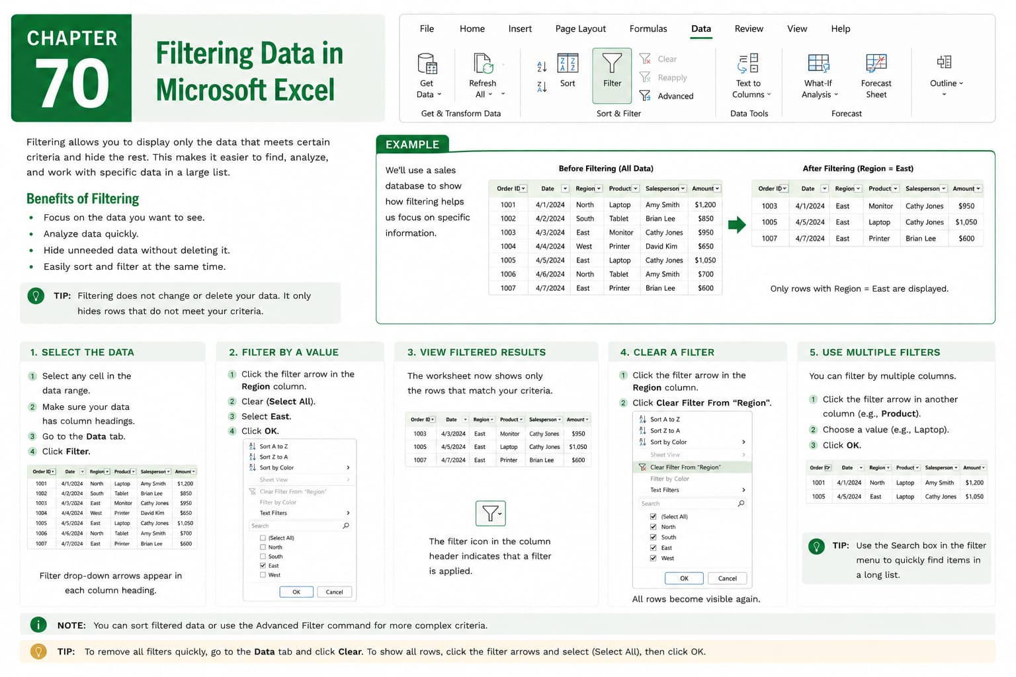Open Product filter arrow in Before Filtering table
Viewport: 1016px width, 677px height.
635,188
